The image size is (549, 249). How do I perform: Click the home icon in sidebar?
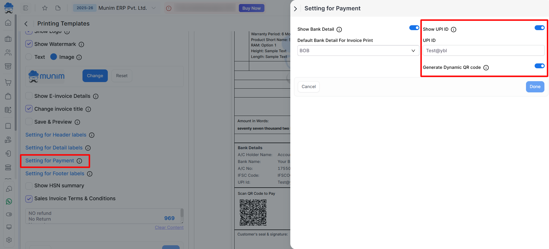[x=8, y=23]
